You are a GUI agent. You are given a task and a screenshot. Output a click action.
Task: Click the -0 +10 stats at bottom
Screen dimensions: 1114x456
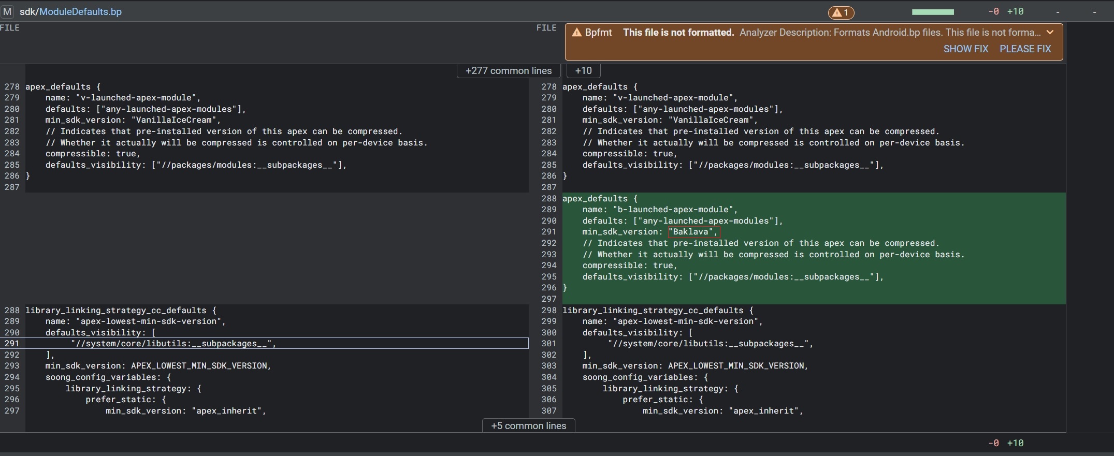pos(1005,443)
